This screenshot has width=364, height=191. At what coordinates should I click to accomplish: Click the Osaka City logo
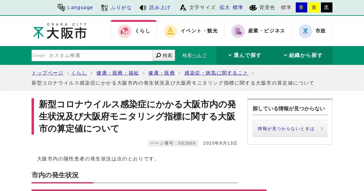click(x=60, y=31)
